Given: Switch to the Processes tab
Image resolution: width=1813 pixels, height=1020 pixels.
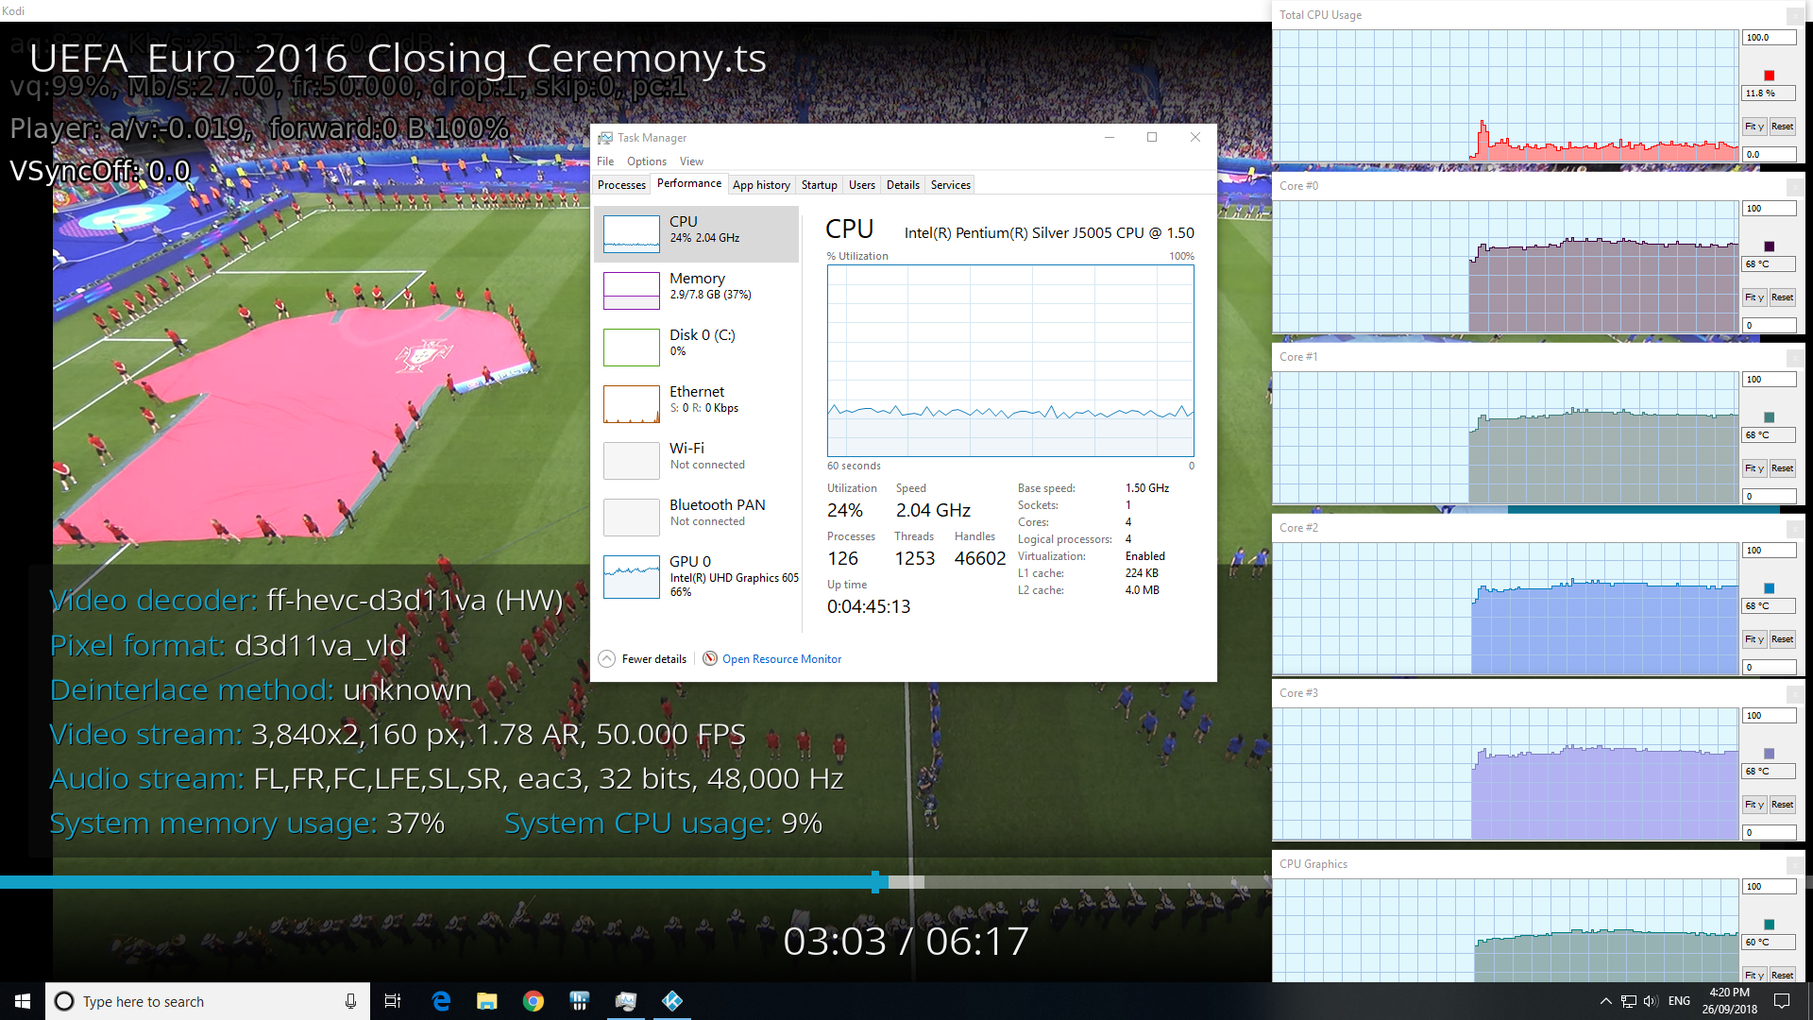Looking at the screenshot, I should pyautogui.click(x=621, y=185).
